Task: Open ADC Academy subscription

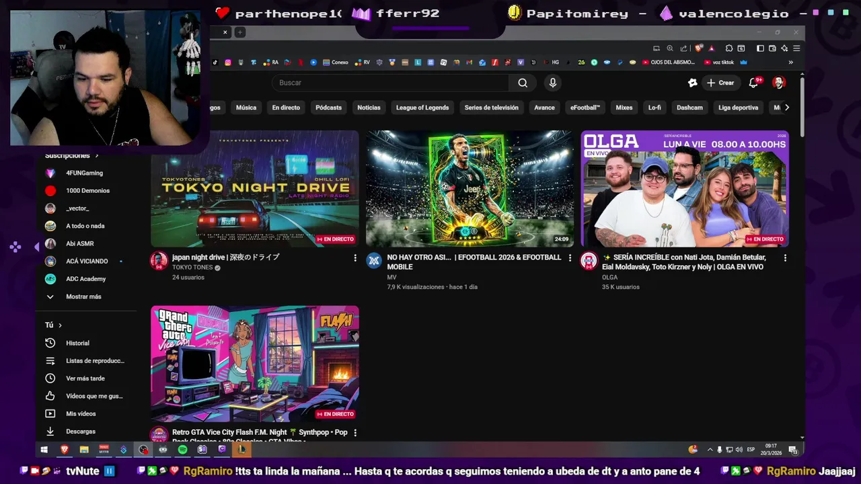Action: point(85,279)
